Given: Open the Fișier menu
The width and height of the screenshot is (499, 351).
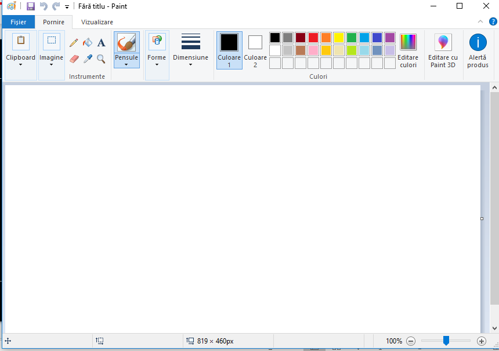Looking at the screenshot, I should (x=18, y=21).
